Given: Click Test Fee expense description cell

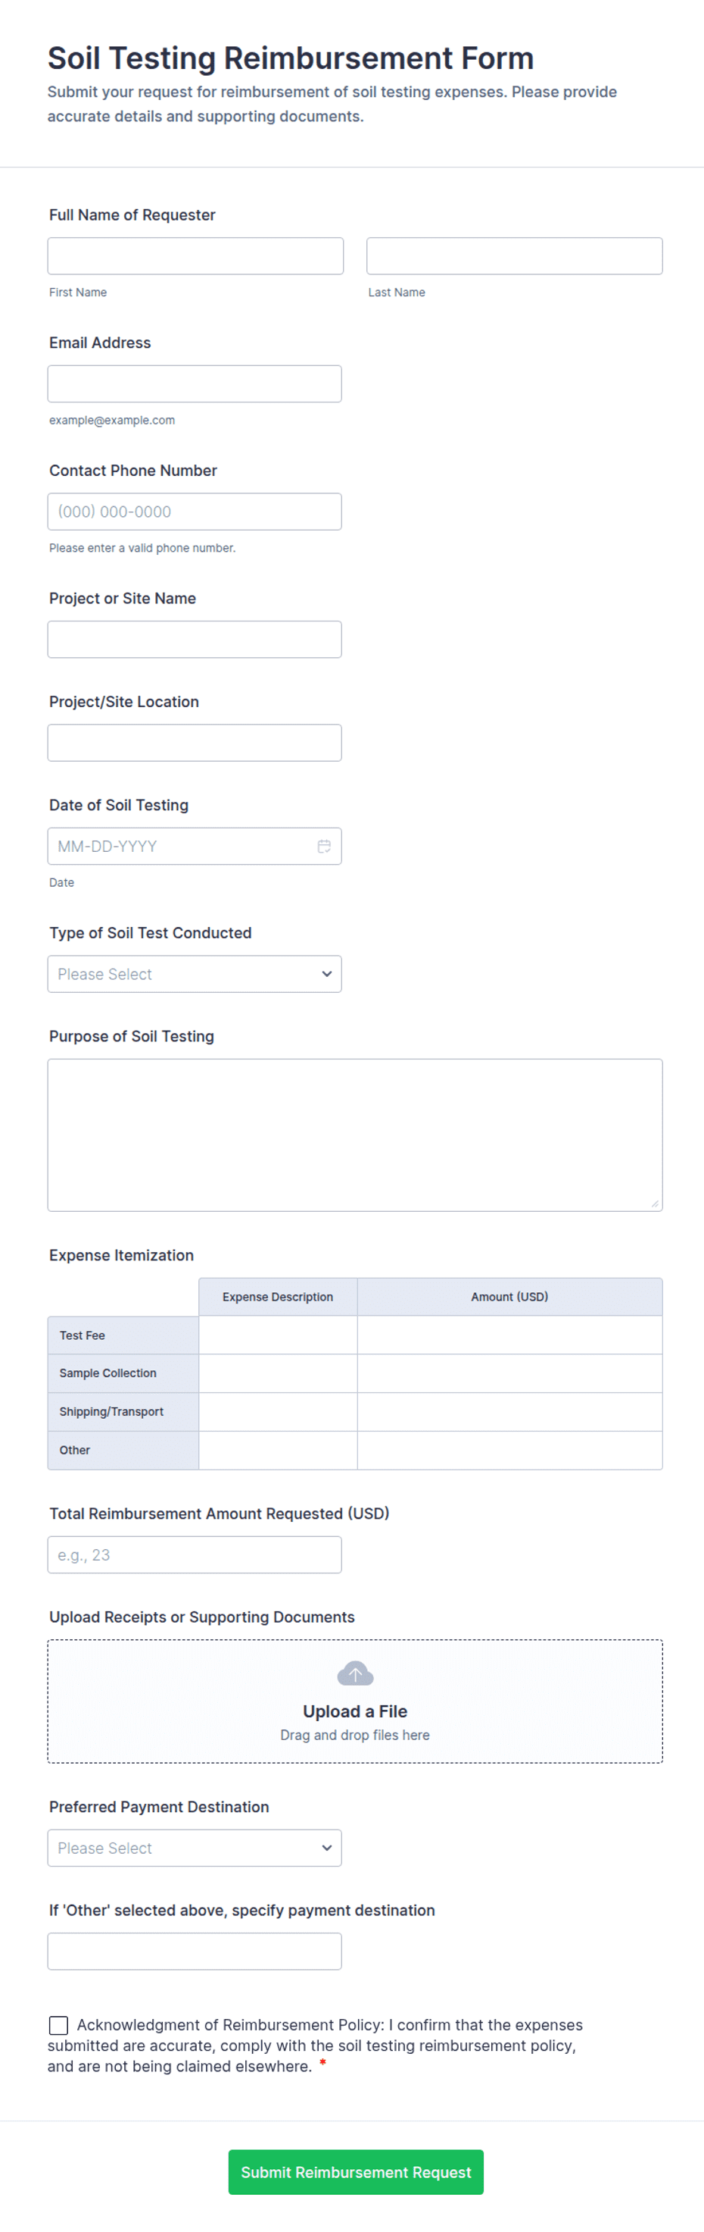Looking at the screenshot, I should coord(278,1335).
